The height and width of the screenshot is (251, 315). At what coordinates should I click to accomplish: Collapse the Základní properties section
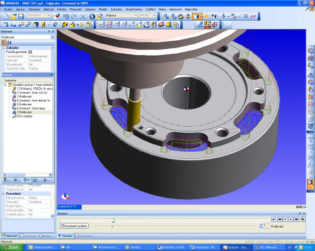coord(3,48)
